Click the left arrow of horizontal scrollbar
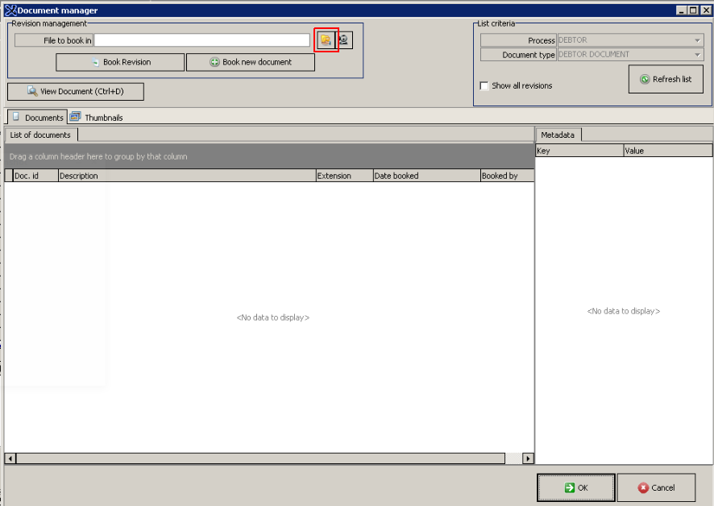 10,458
